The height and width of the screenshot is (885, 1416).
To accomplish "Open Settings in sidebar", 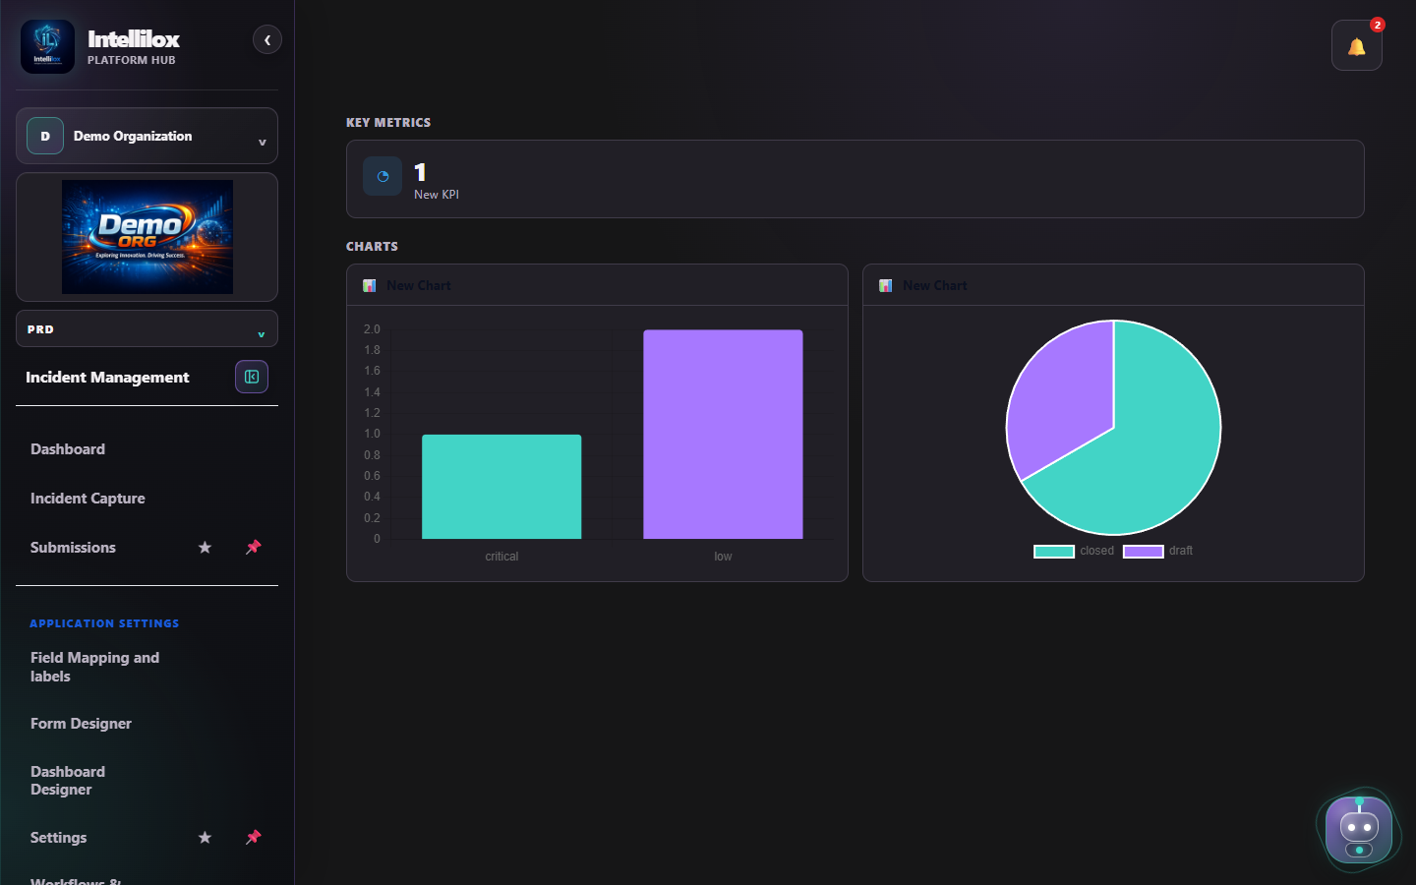I will tap(58, 838).
